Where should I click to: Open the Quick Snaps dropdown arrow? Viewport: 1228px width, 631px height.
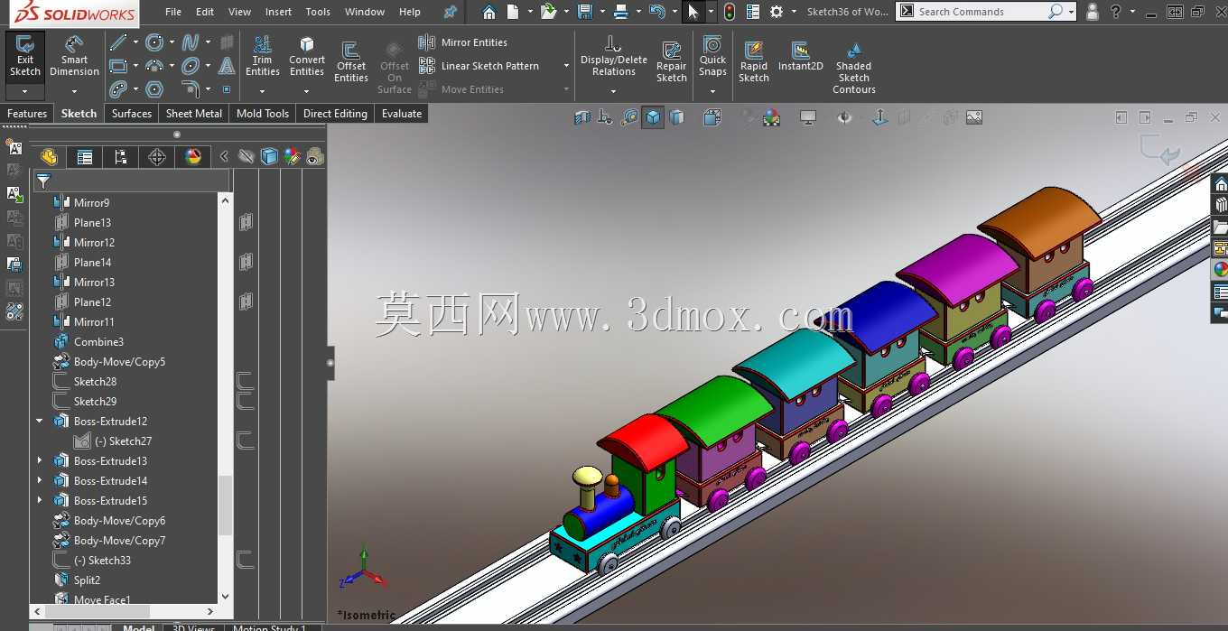712,90
